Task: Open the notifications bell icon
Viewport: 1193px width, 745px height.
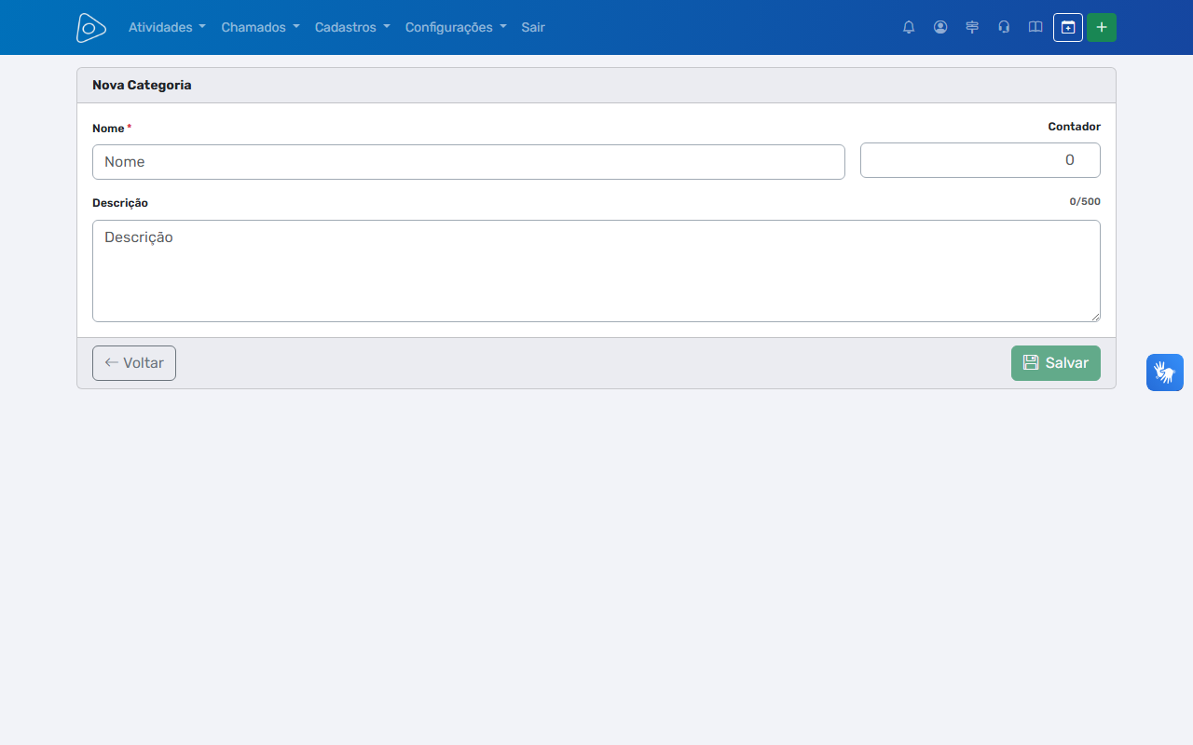Action: click(909, 27)
